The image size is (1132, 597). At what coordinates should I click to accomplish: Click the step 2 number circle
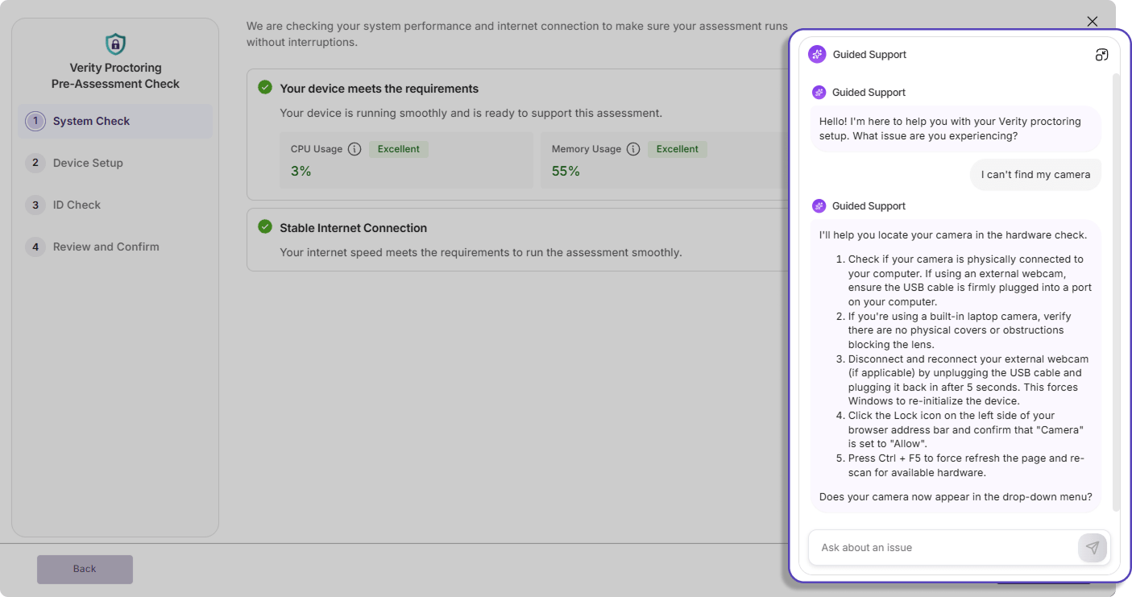pos(35,163)
